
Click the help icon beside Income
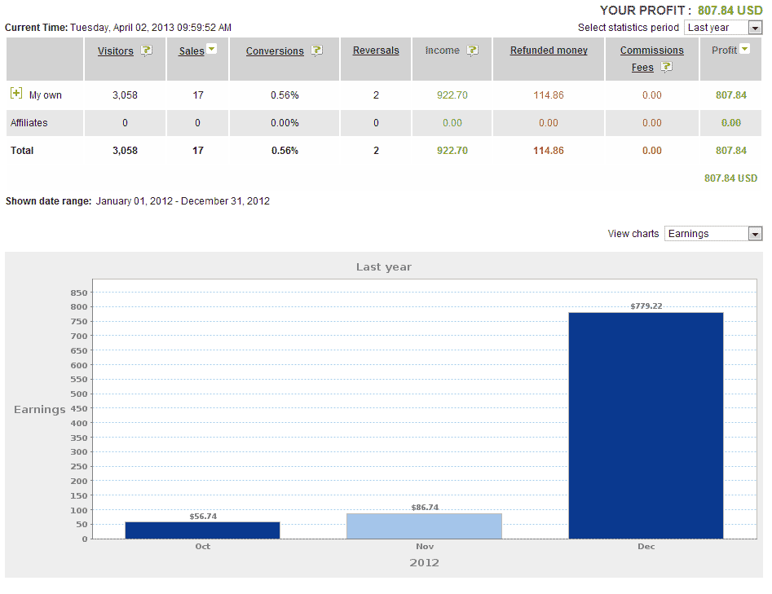point(472,51)
